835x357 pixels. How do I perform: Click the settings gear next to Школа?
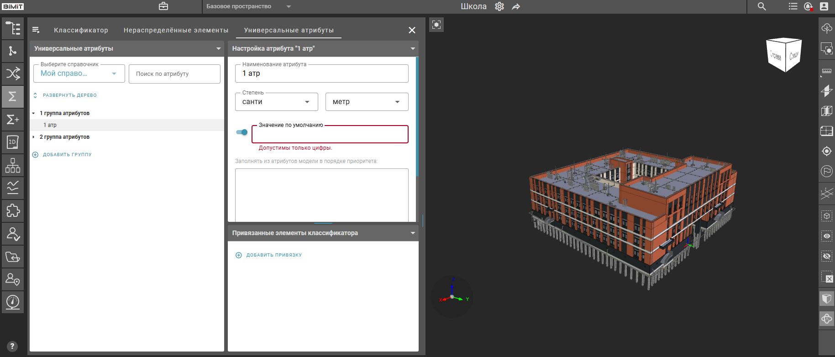499,6
